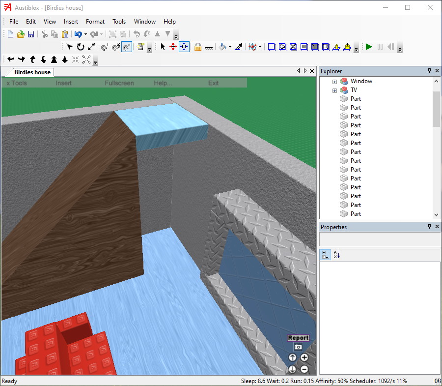
Task: Click the properties window icon with yellow highlights
Action: pyautogui.click(x=140, y=47)
